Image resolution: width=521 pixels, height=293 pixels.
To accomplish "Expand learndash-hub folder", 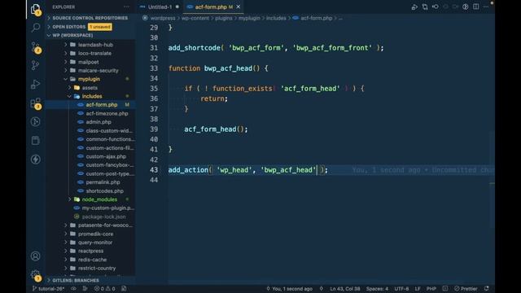I will click(x=95, y=45).
